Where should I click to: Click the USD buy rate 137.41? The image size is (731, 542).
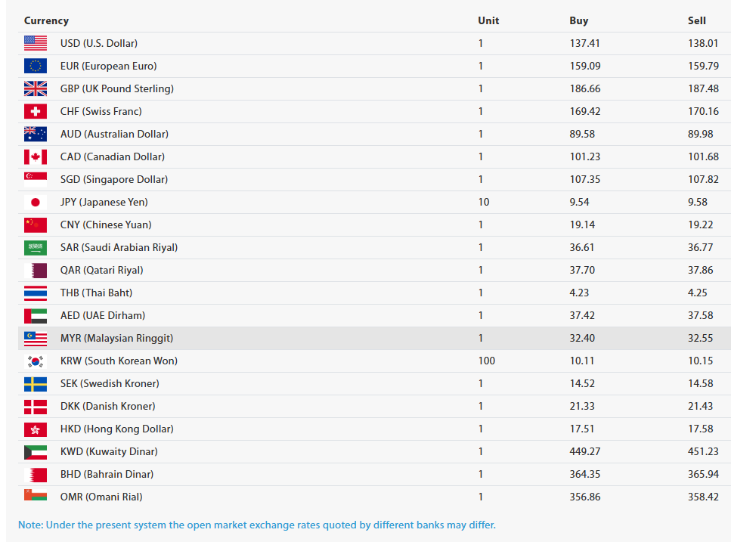click(584, 43)
